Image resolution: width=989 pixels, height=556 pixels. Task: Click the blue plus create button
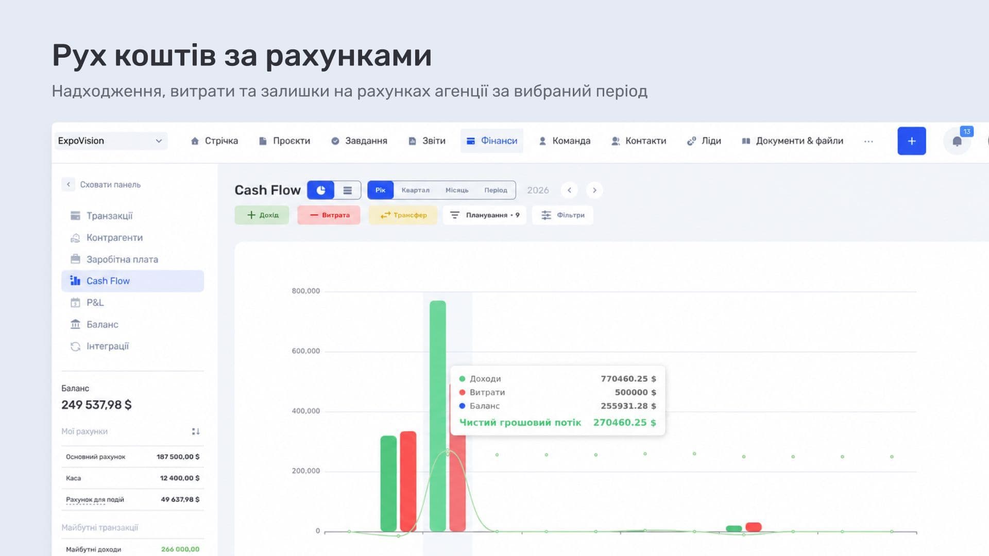pos(912,141)
